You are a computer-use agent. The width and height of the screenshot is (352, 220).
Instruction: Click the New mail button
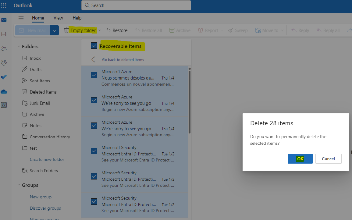pyautogui.click(x=33, y=30)
